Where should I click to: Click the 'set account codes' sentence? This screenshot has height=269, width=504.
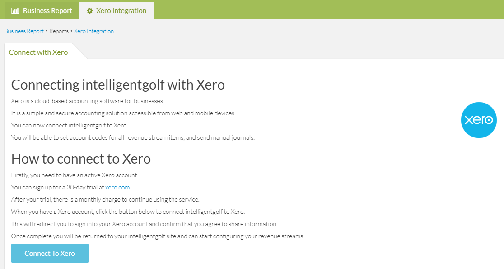click(x=133, y=137)
